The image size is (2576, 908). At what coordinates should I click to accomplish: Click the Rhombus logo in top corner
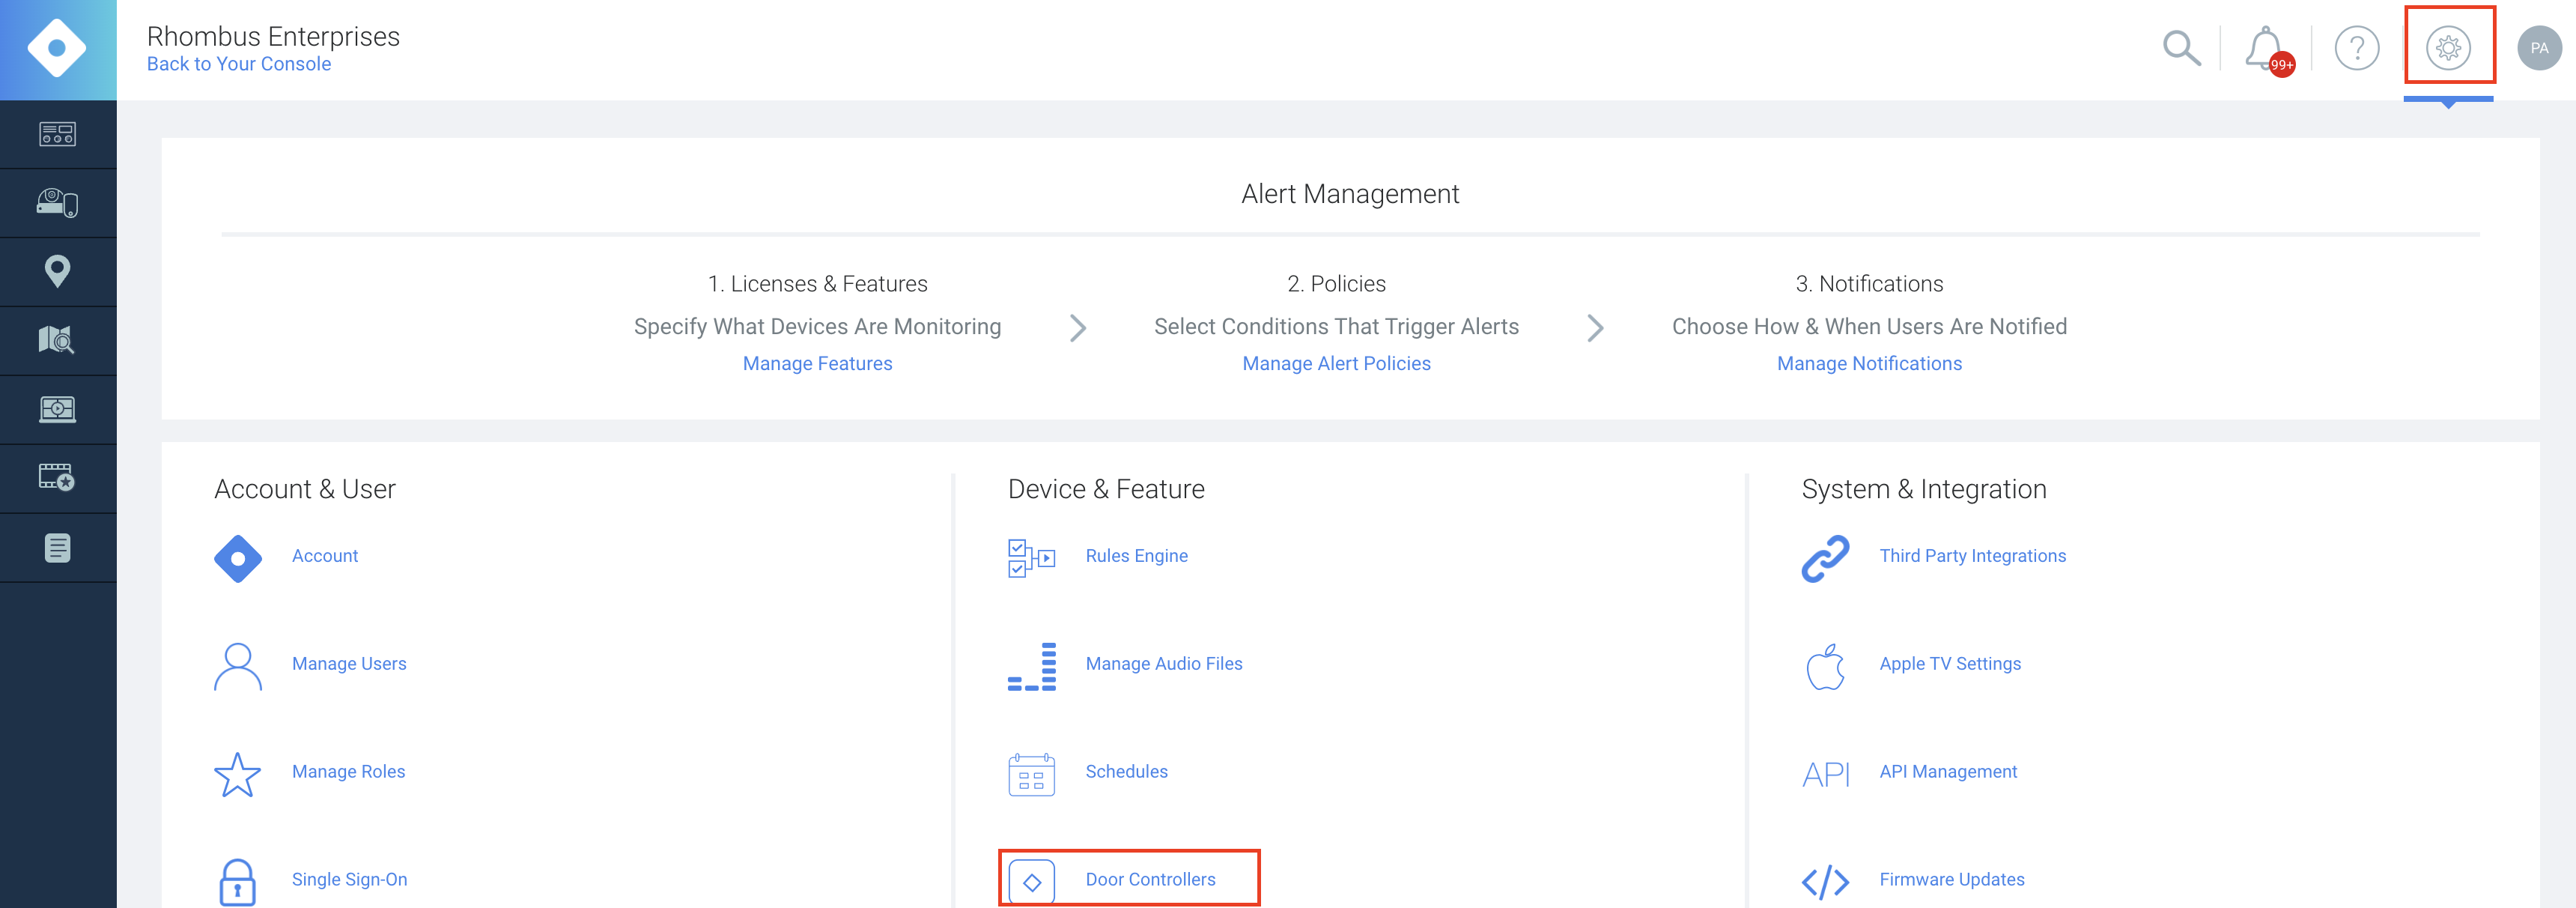click(x=57, y=48)
